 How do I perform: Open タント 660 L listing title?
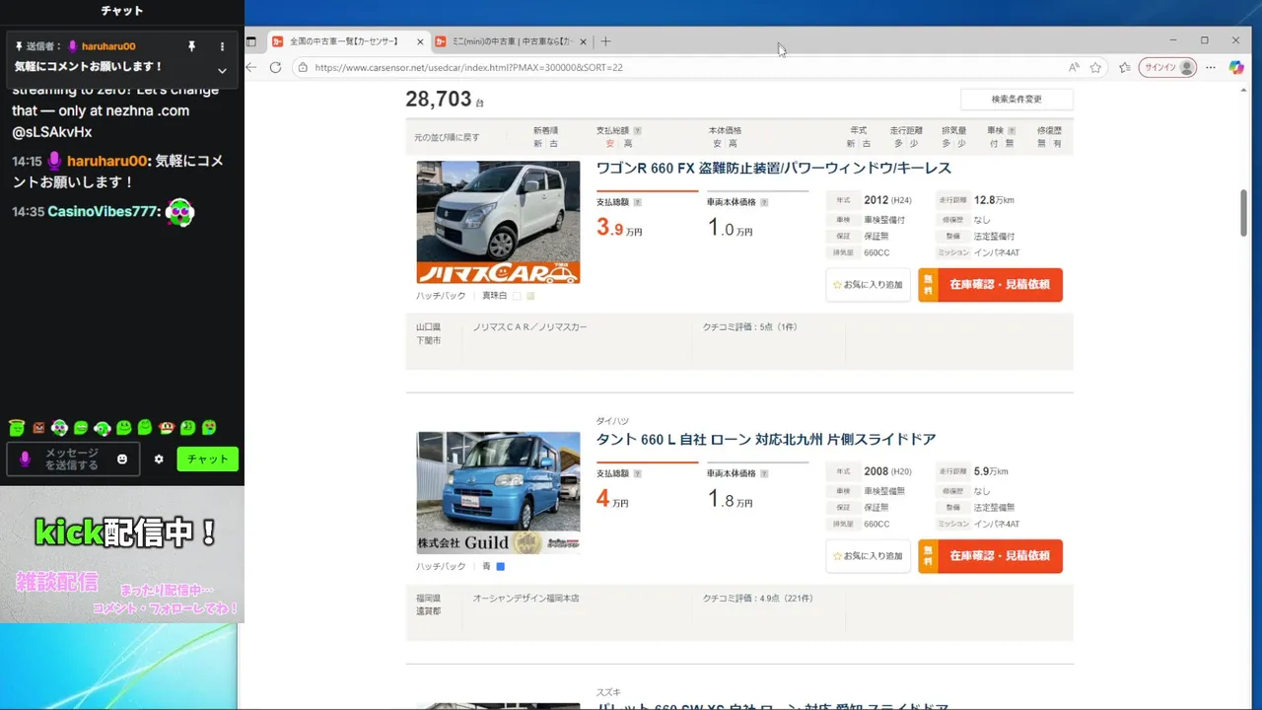[766, 440]
